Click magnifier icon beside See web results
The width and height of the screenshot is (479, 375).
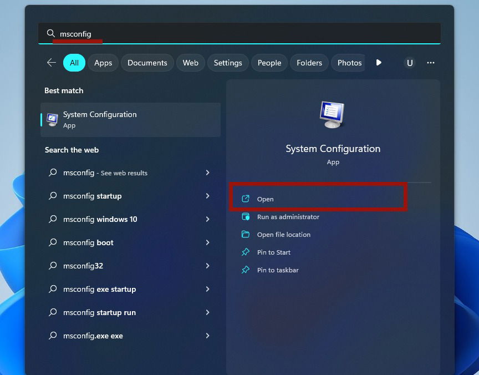pyautogui.click(x=53, y=173)
